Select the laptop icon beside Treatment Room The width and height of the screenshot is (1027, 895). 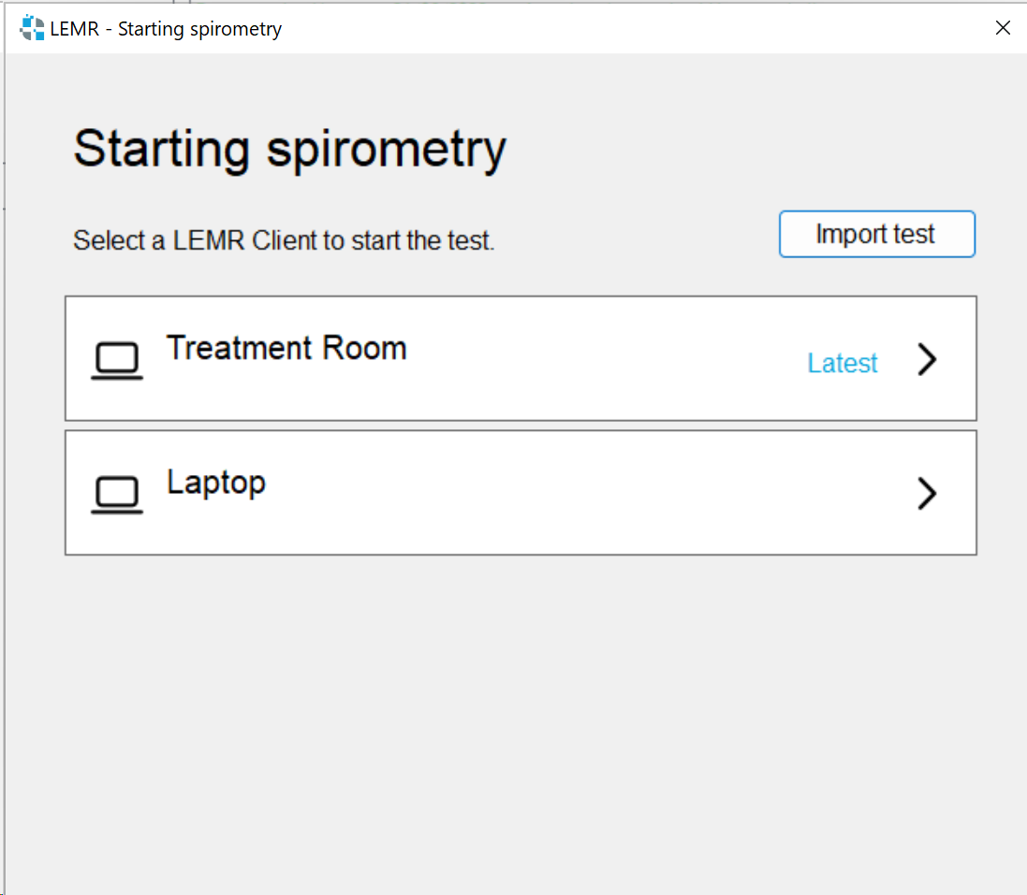point(116,358)
